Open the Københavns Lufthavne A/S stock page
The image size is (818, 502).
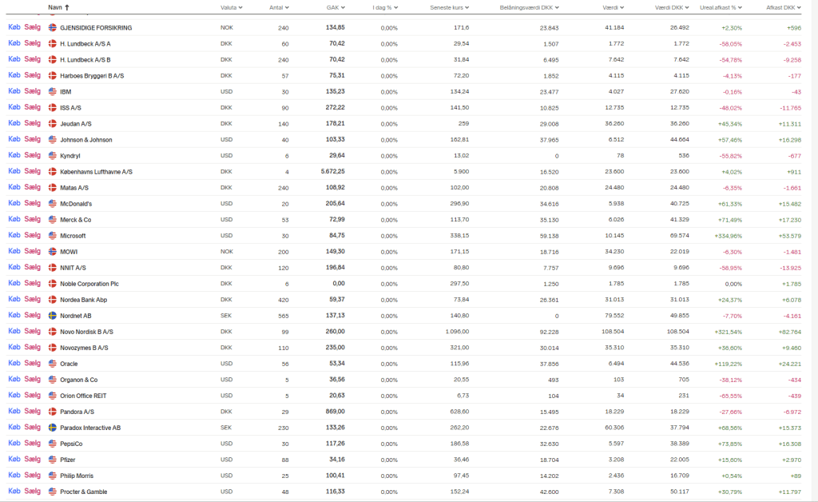click(96, 171)
